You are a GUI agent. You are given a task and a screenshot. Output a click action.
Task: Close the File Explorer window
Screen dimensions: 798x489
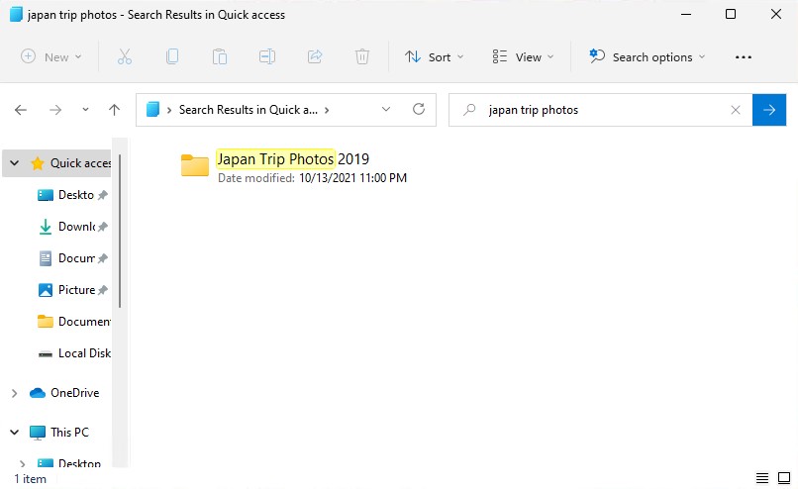(775, 14)
